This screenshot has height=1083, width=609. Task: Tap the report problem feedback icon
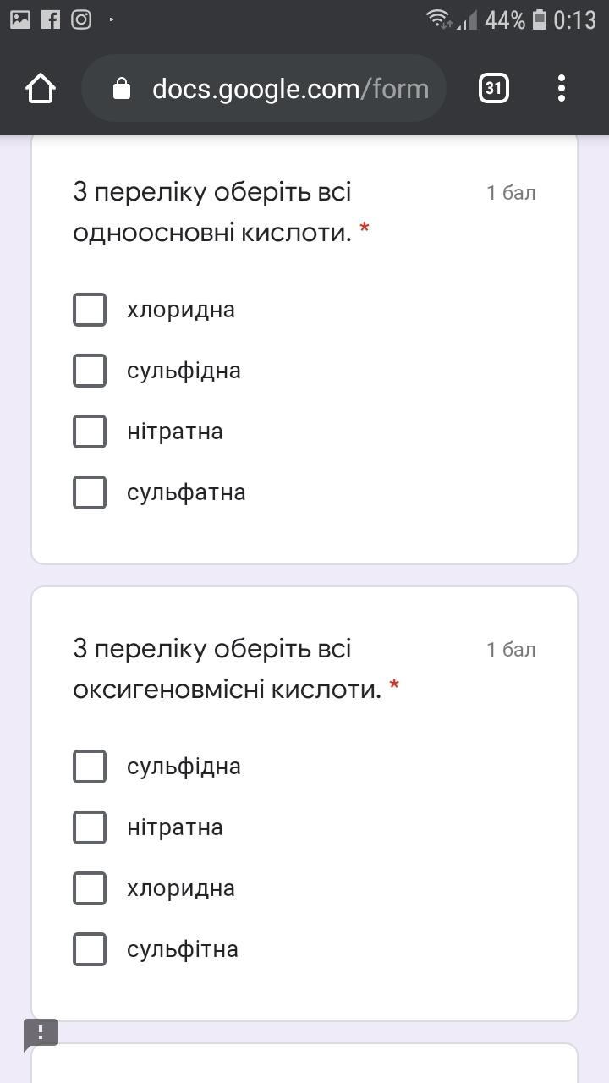pyautogui.click(x=40, y=1034)
